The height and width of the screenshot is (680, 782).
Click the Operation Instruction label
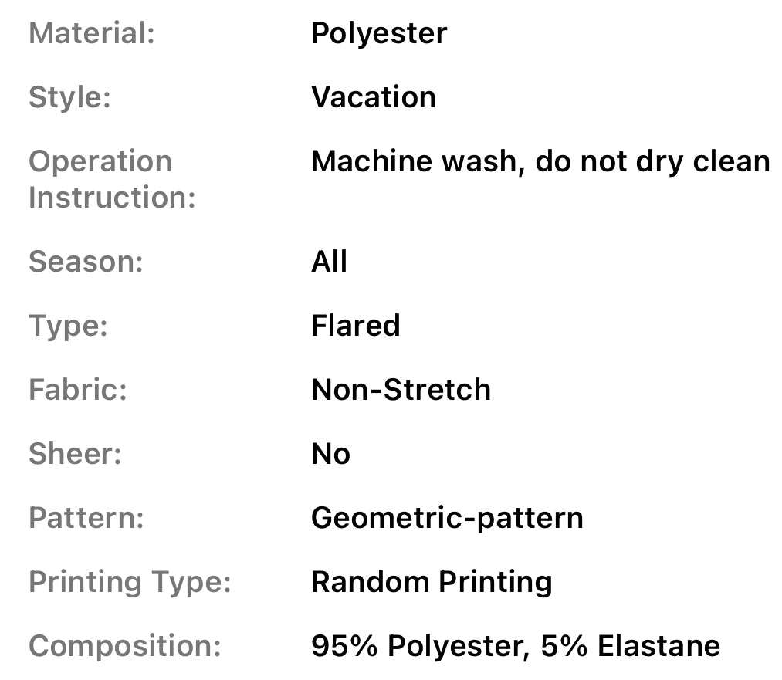click(x=112, y=179)
